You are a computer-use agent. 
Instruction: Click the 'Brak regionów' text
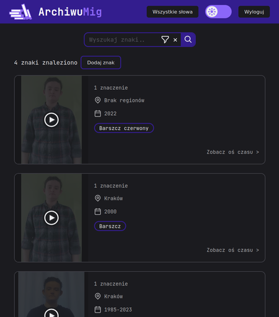click(124, 100)
